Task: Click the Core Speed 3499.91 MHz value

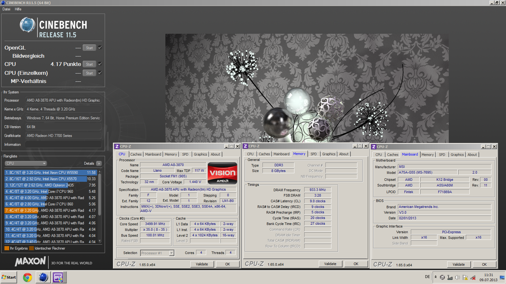Action: [x=155, y=224]
